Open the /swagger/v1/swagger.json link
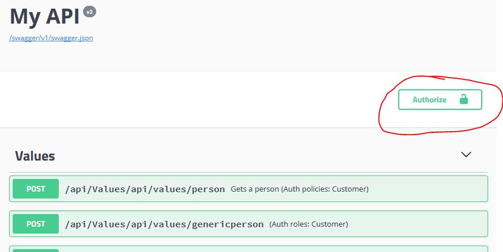 51,38
